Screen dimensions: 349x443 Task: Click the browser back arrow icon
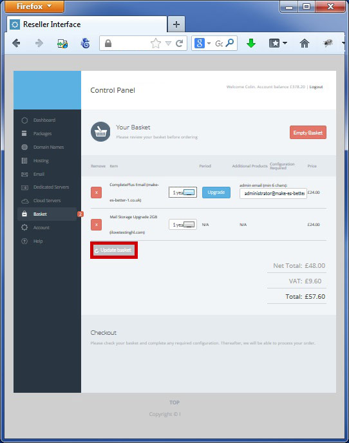point(16,43)
